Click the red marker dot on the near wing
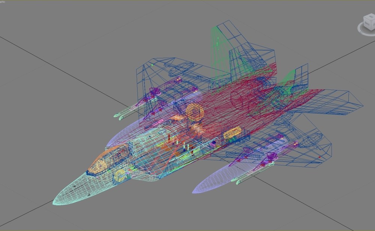Screen dimensions: 375x231 coord(320,157)
